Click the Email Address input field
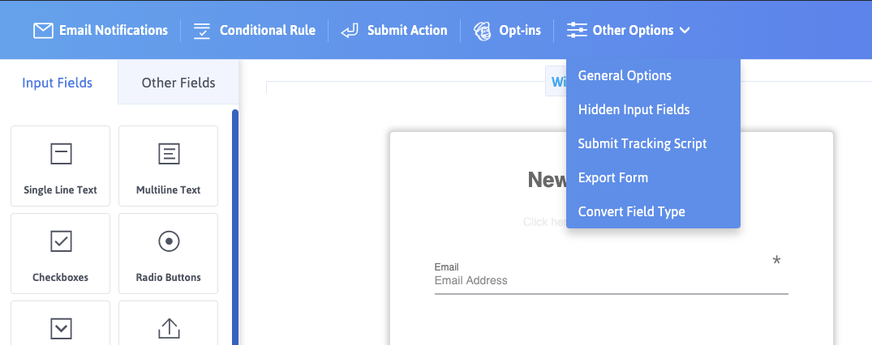 [x=611, y=281]
